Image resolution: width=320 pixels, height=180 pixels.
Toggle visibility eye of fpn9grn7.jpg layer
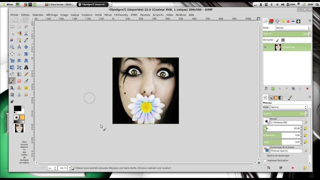[x=265, y=47]
